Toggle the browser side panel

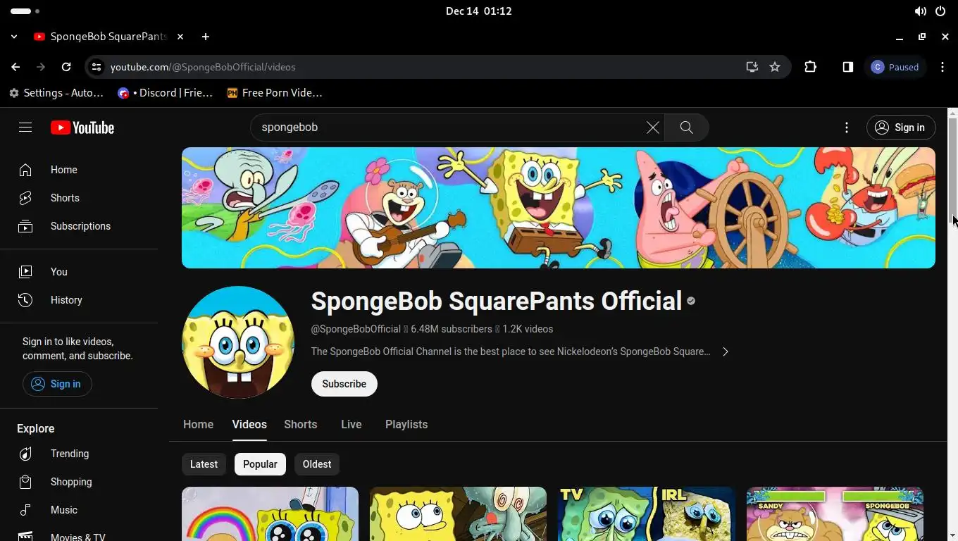tap(848, 67)
